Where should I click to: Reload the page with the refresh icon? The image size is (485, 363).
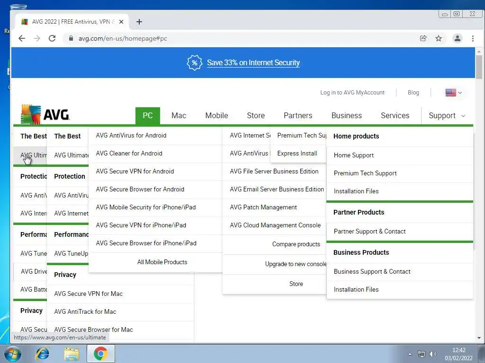pyautogui.click(x=52, y=38)
